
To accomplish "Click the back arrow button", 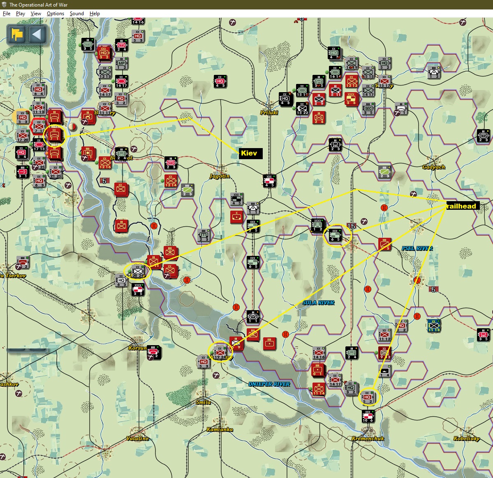I will click(37, 35).
